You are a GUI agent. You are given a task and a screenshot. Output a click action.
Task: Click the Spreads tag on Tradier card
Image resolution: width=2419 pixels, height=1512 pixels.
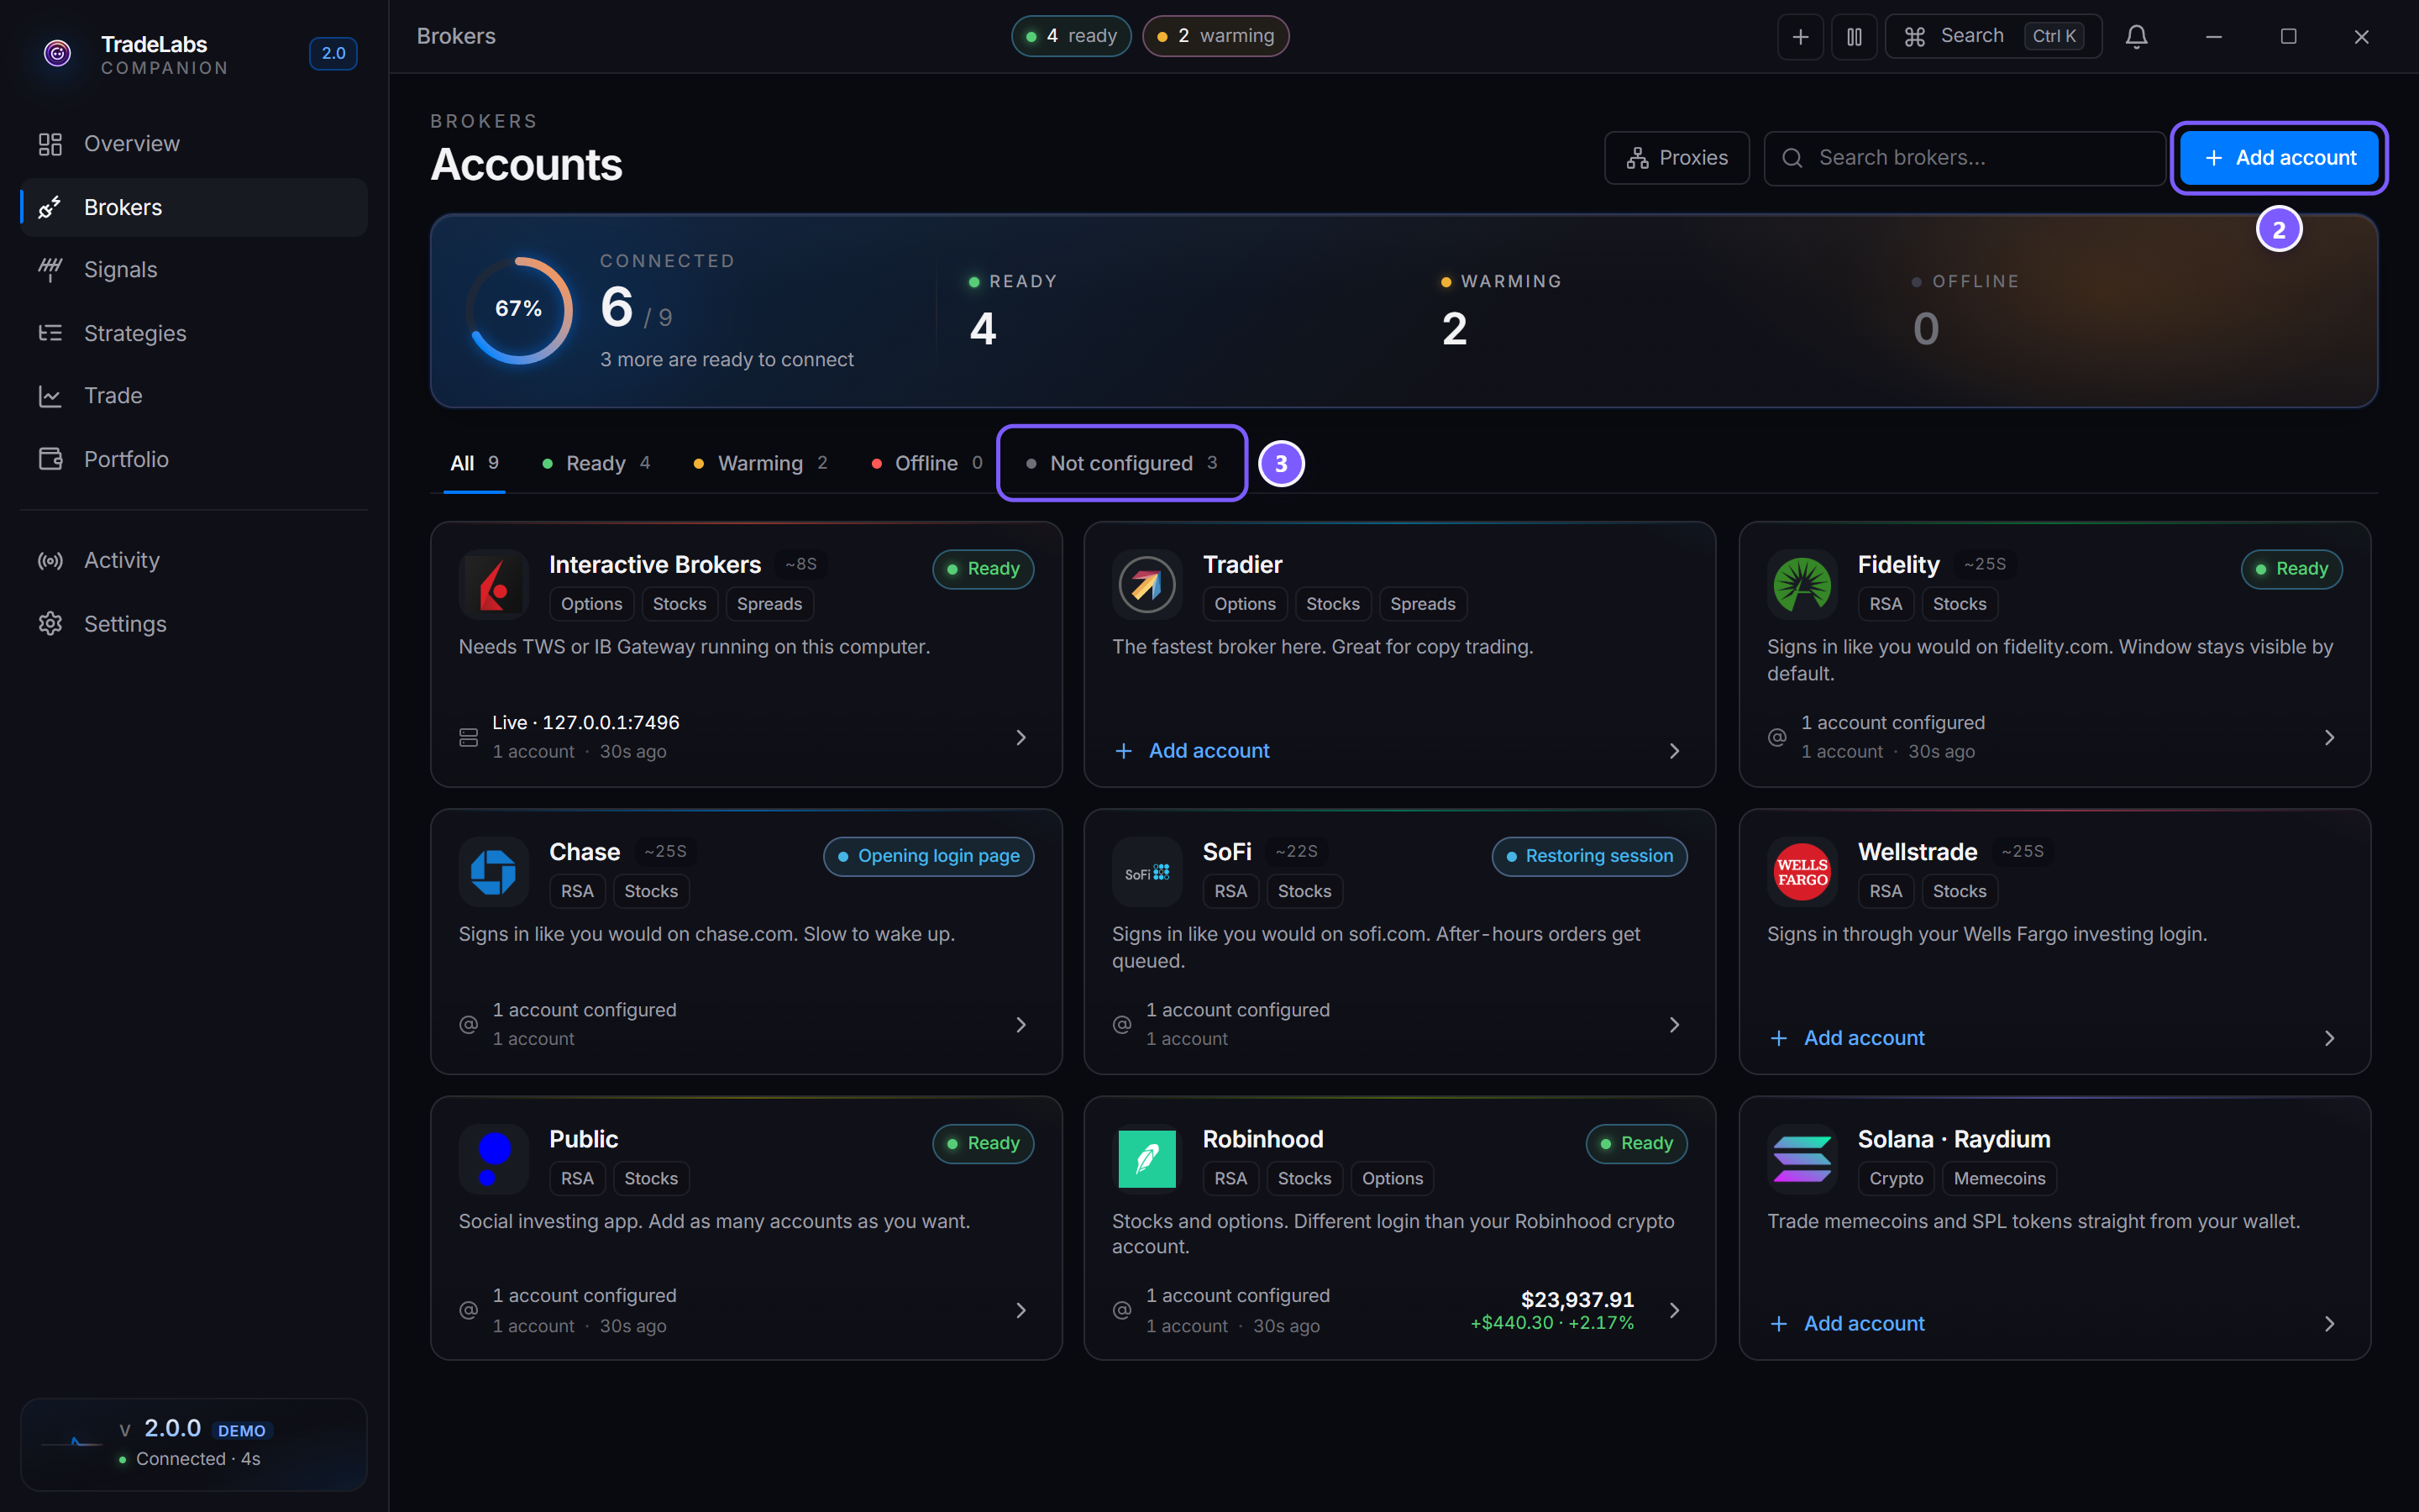(1422, 604)
